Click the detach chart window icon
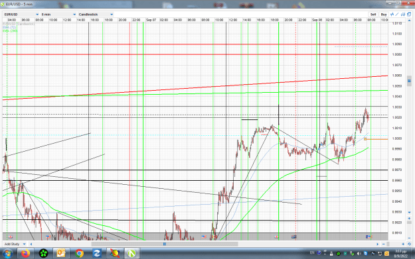Viewport: 415px width, 259px height. pyautogui.click(x=409, y=15)
